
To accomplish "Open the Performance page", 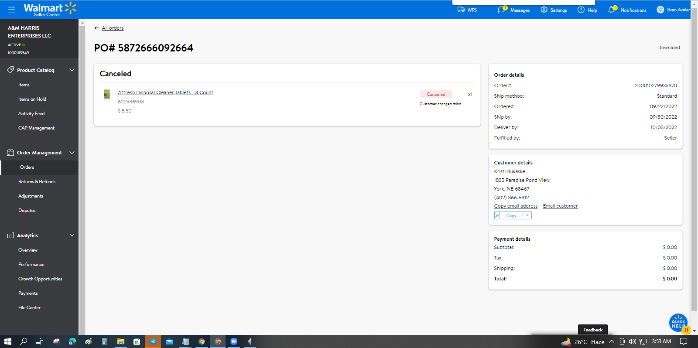I will [x=31, y=265].
